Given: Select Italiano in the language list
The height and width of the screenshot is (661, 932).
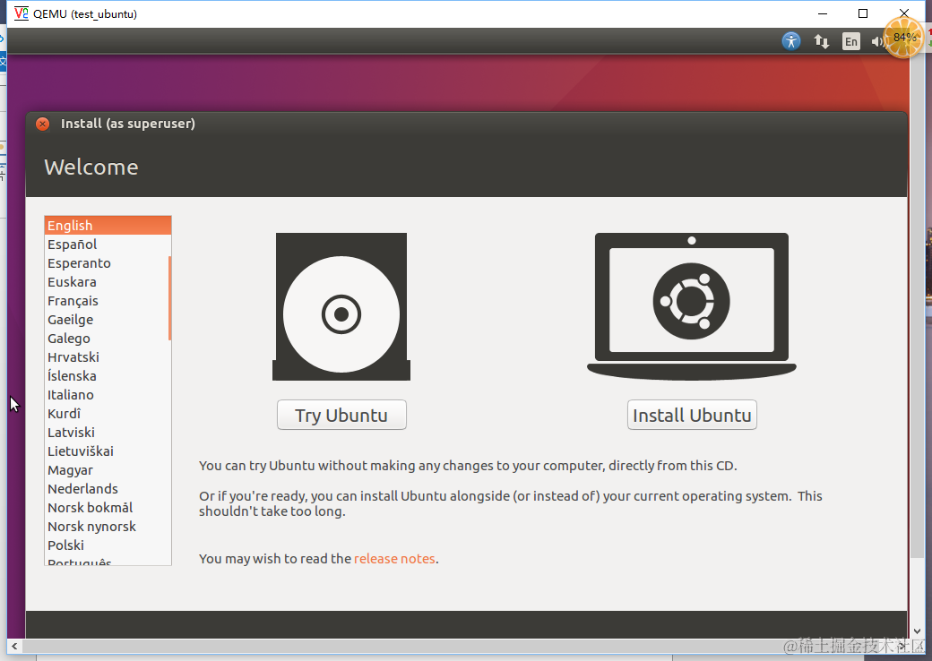Looking at the screenshot, I should pos(108,395).
